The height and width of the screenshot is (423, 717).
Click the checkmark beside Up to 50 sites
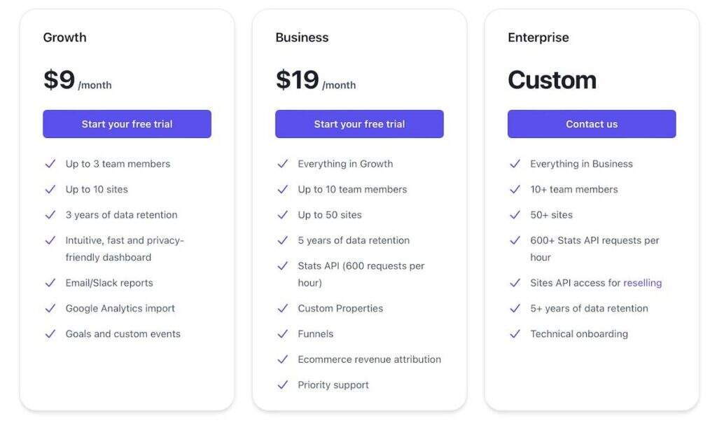pos(283,215)
